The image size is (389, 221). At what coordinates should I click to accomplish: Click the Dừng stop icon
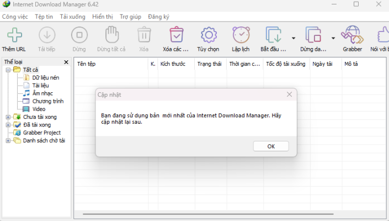point(79,35)
